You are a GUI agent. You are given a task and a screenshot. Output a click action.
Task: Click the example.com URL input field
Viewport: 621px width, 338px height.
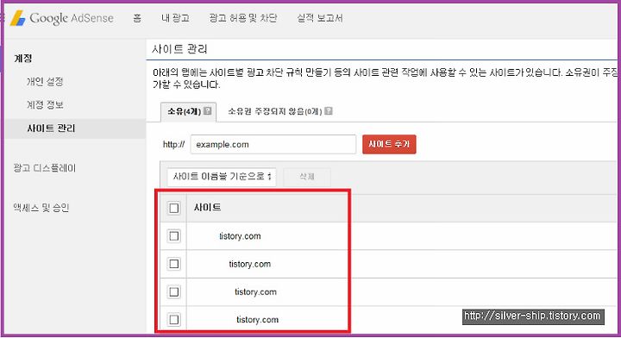pos(273,145)
